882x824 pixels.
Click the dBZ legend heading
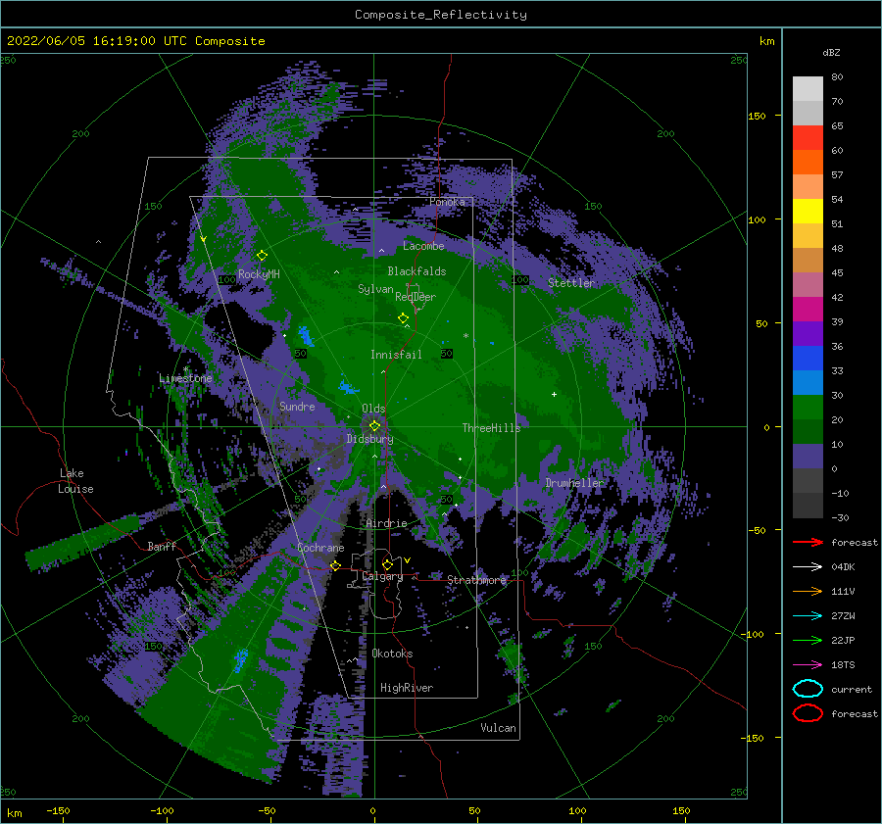click(x=831, y=52)
